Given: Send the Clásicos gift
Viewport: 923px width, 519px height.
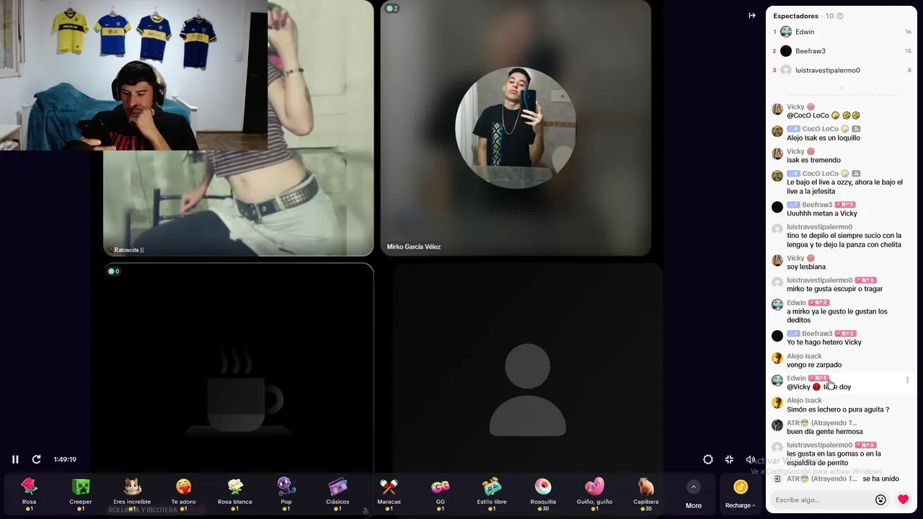Looking at the screenshot, I should [x=337, y=494].
